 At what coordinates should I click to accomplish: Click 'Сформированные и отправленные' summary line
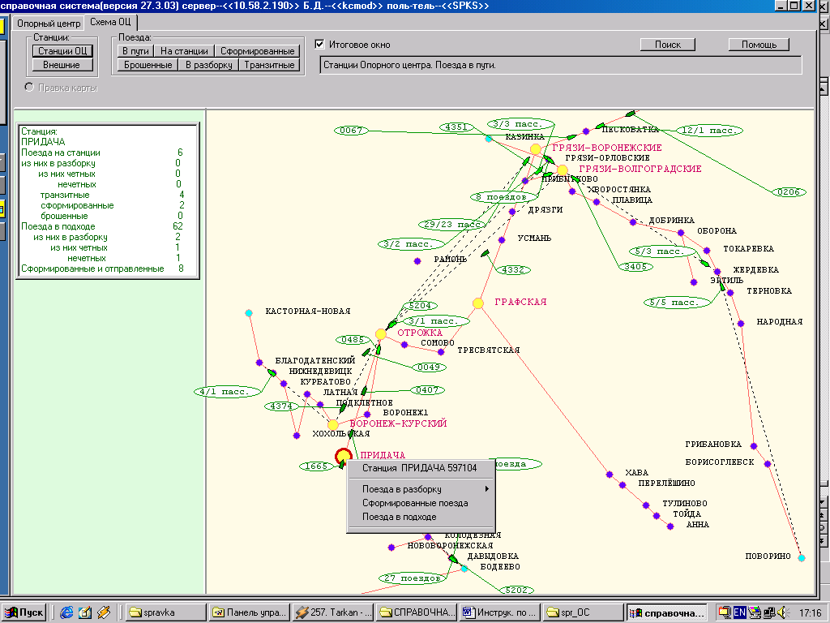pyautogui.click(x=102, y=269)
